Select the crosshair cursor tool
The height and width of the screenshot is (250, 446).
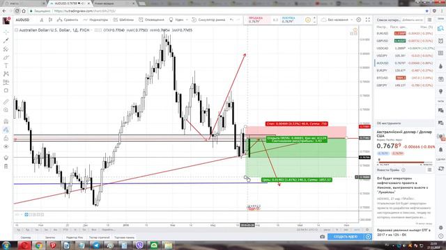pyautogui.click(x=6, y=32)
